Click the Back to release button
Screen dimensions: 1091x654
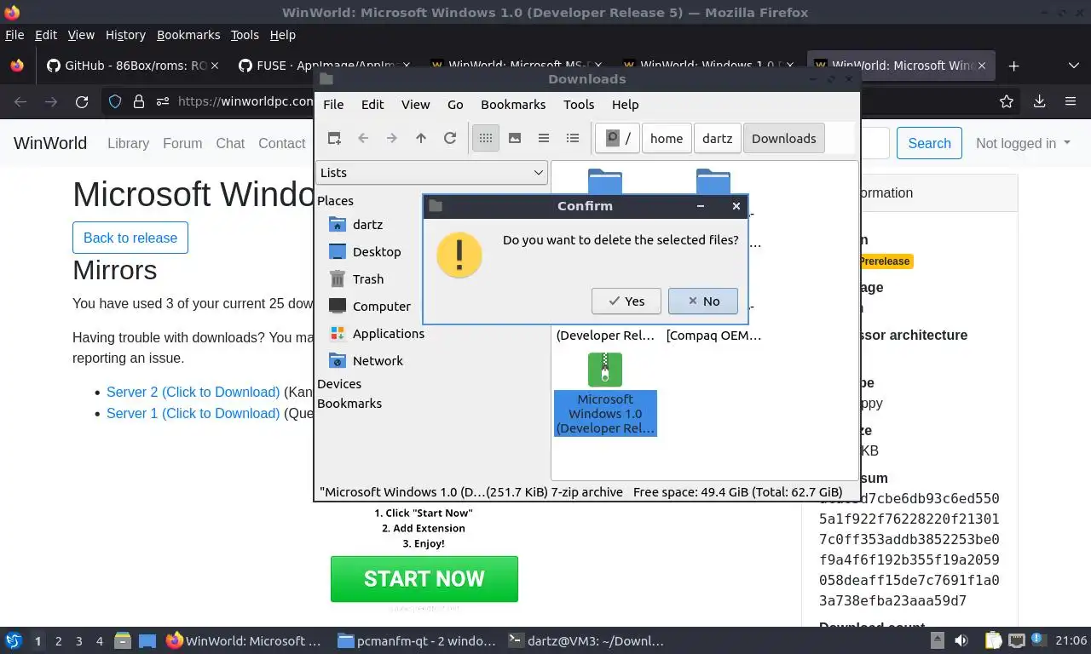pos(130,238)
